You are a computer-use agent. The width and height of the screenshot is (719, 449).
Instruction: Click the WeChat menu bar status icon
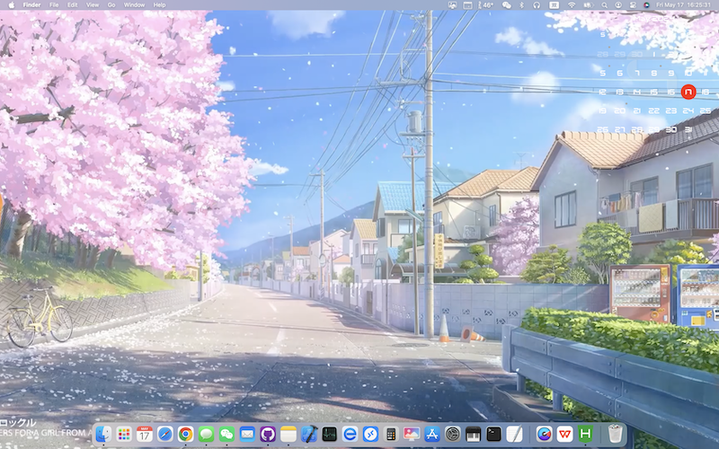click(x=506, y=5)
